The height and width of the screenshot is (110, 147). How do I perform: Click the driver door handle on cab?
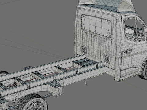128,51
